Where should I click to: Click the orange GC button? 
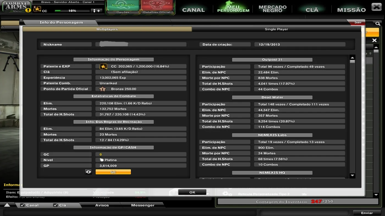click(x=113, y=172)
